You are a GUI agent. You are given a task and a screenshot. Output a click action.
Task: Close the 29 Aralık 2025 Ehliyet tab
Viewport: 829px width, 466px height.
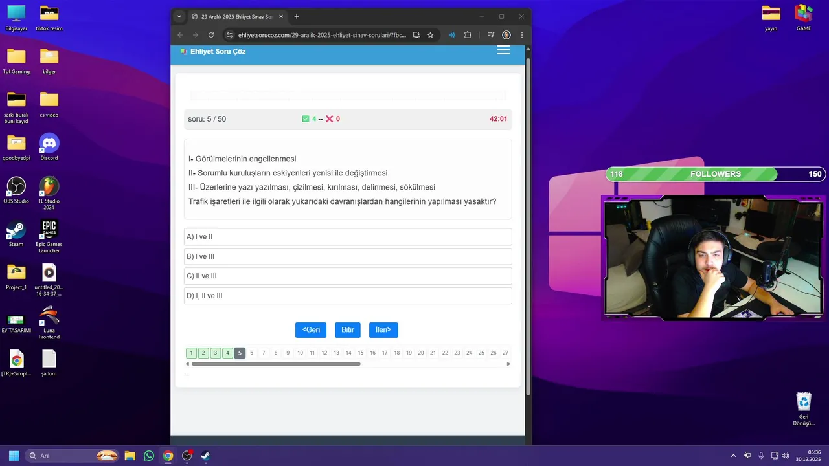click(281, 16)
